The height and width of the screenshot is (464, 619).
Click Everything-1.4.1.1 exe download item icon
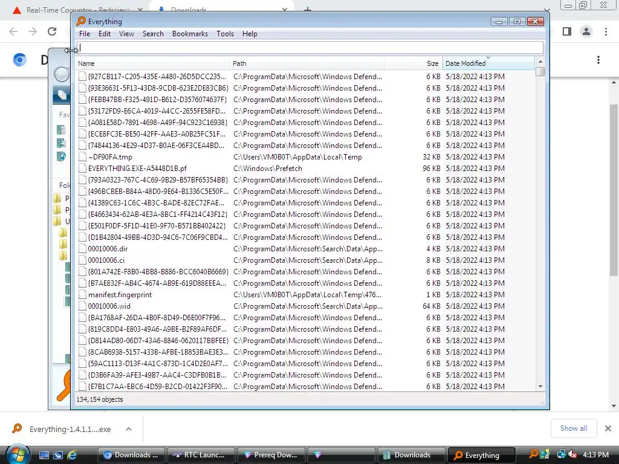[x=17, y=428]
